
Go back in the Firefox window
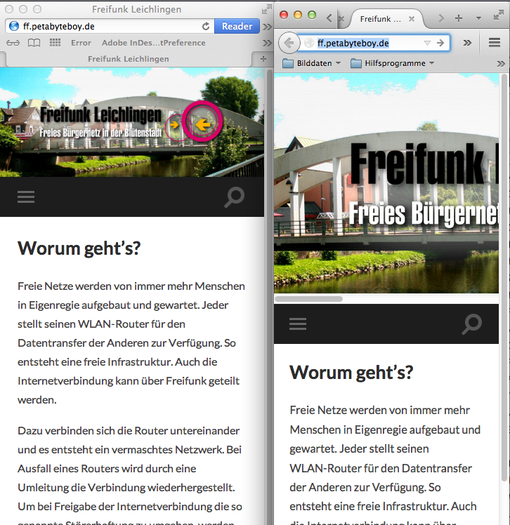pyautogui.click(x=289, y=43)
